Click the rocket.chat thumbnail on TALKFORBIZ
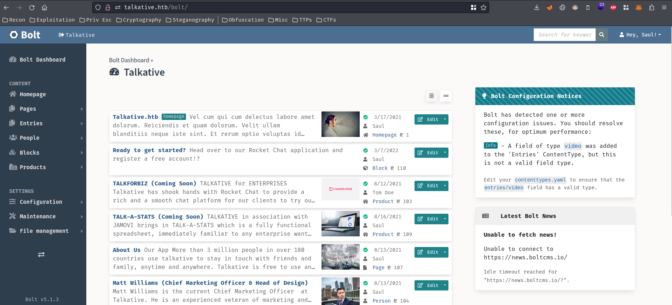Viewport: 672px width, 305px height. [340, 189]
